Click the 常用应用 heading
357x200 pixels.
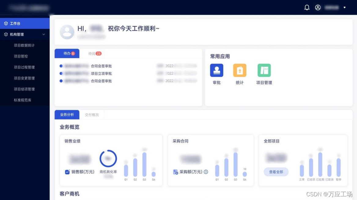click(220, 56)
